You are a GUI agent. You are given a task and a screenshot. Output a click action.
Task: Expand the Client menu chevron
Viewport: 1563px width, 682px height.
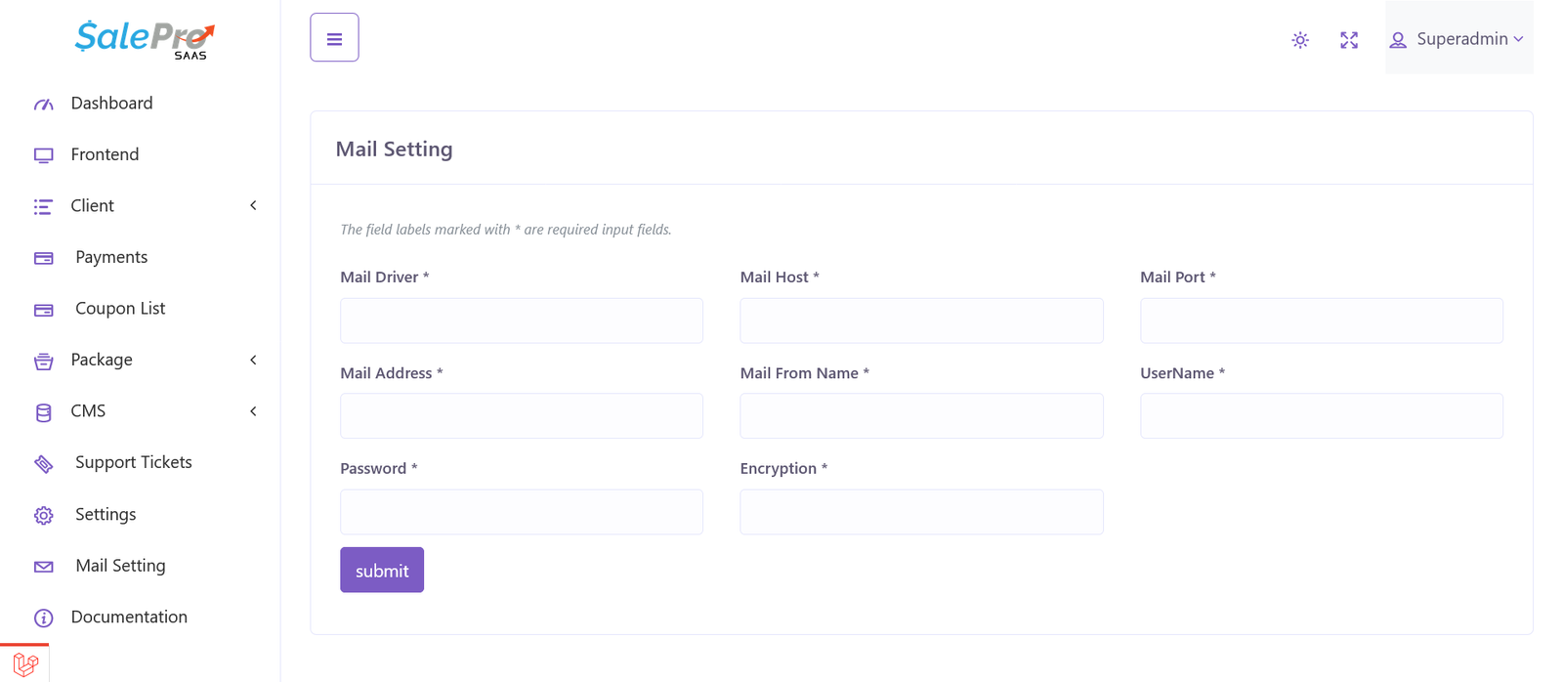tap(253, 206)
